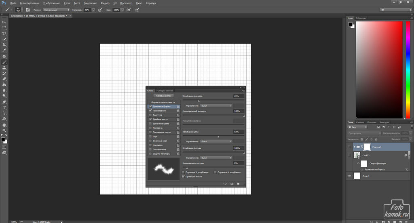Select the Clone Stamp tool
Screen dimensions: 414x223
4,68
